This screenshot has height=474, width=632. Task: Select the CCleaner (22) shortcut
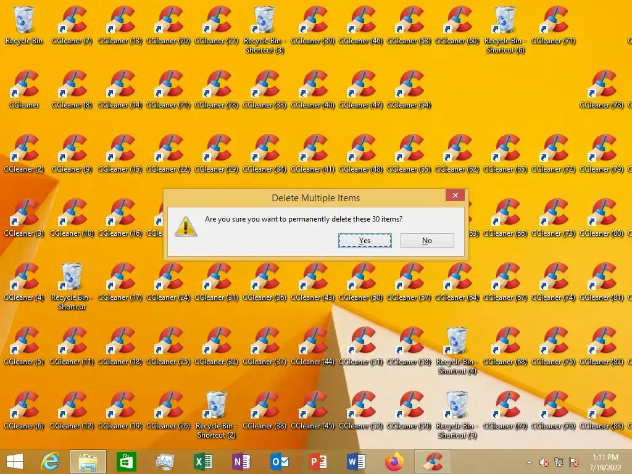point(168,153)
